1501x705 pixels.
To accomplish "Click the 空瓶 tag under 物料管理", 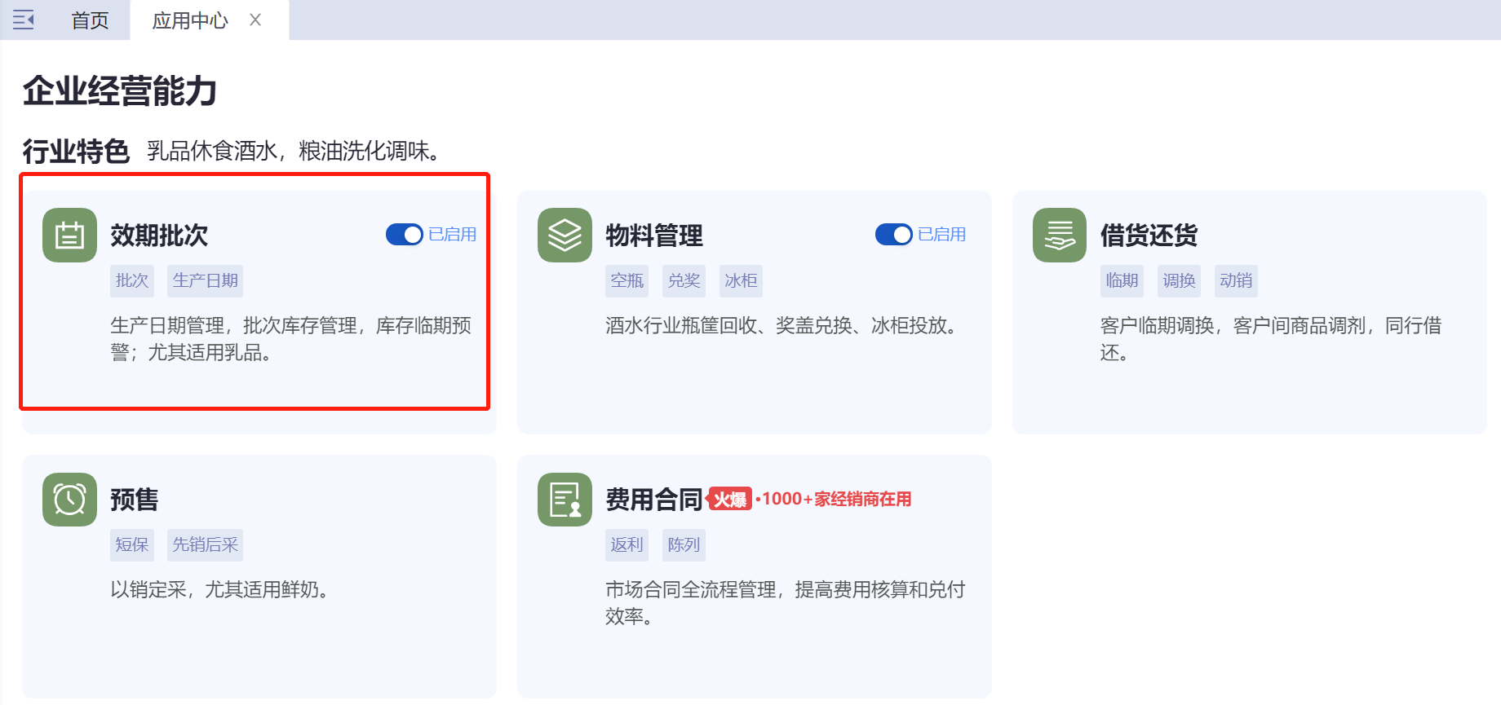I will tap(627, 281).
